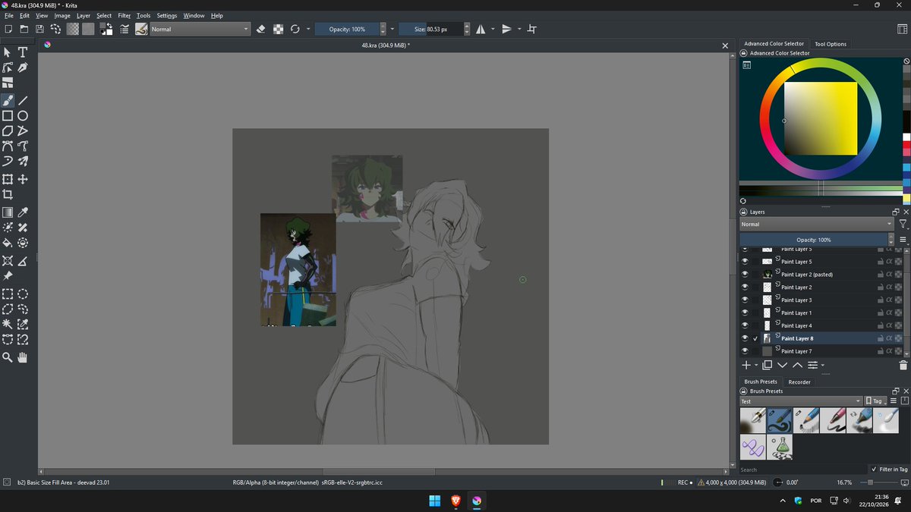Reload original brush preset button

tap(295, 29)
